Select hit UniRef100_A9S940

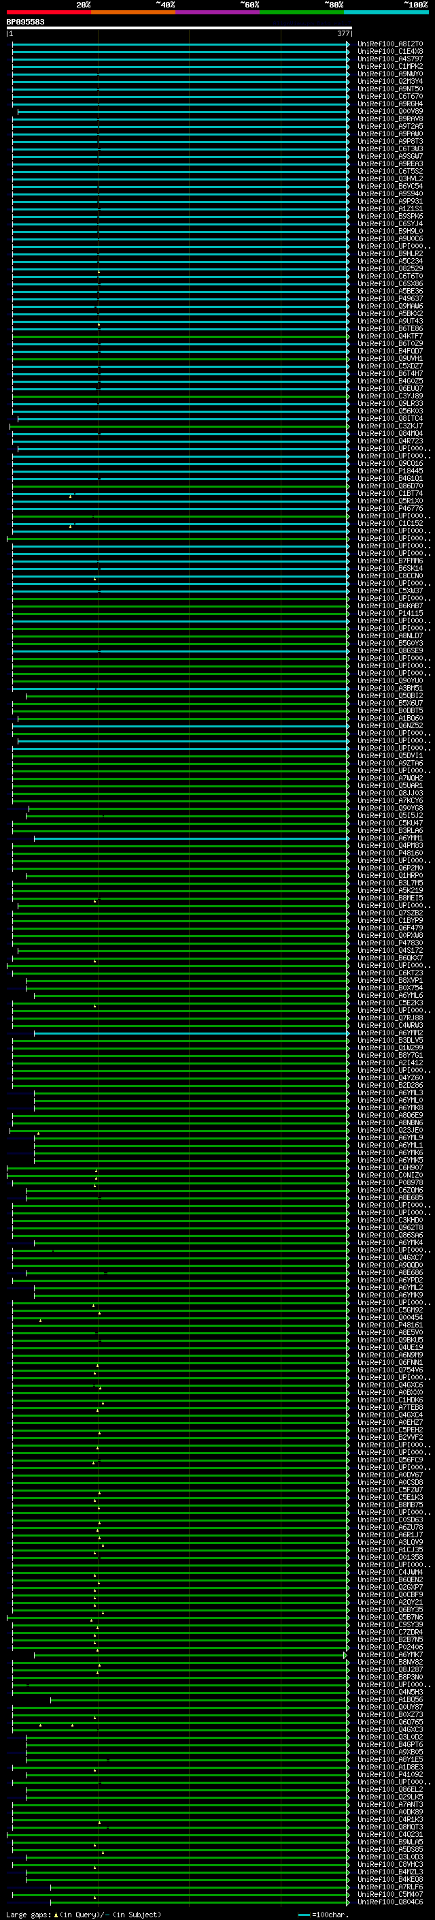[x=390, y=194]
